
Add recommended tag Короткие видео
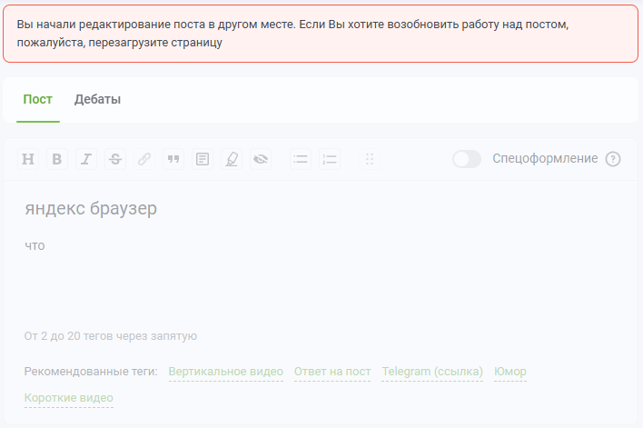click(x=69, y=398)
